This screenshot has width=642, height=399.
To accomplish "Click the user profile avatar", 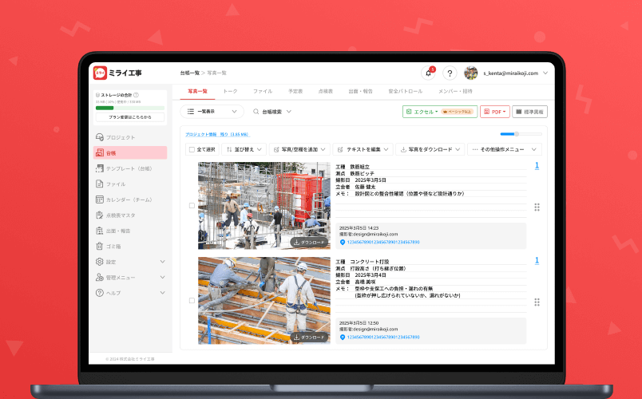I will [471, 73].
